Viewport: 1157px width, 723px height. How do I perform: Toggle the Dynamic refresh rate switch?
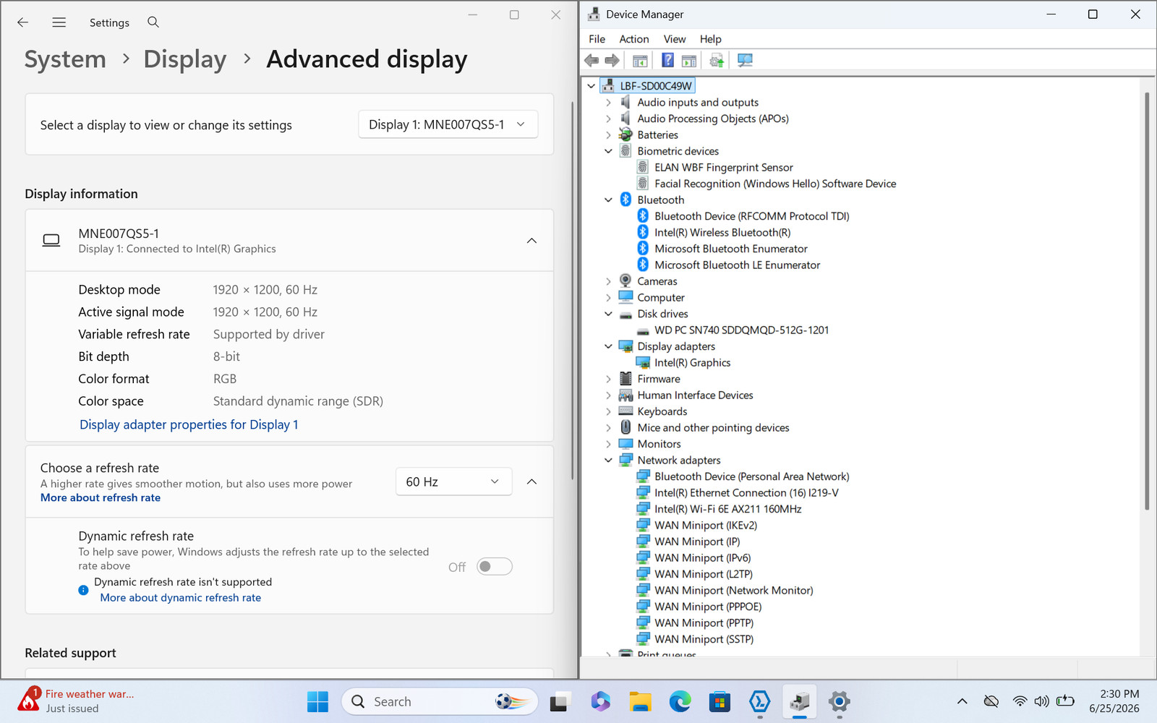(x=495, y=567)
